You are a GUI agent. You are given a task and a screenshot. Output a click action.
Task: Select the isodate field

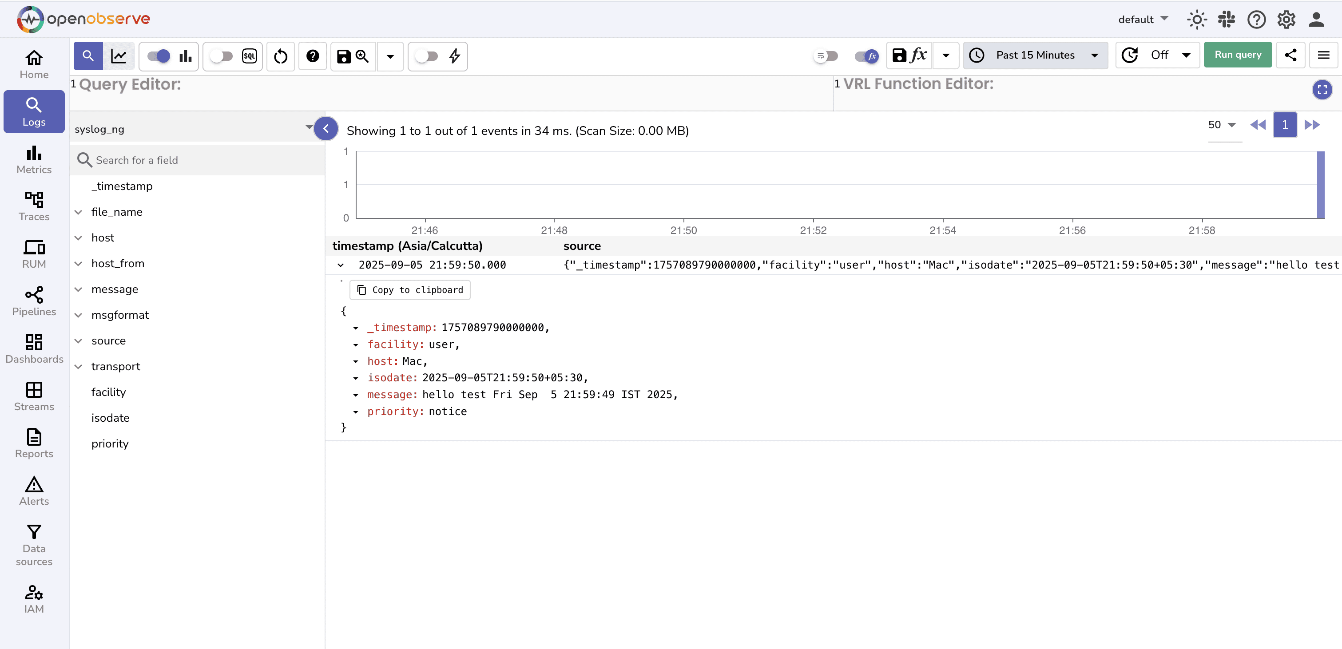(x=110, y=418)
